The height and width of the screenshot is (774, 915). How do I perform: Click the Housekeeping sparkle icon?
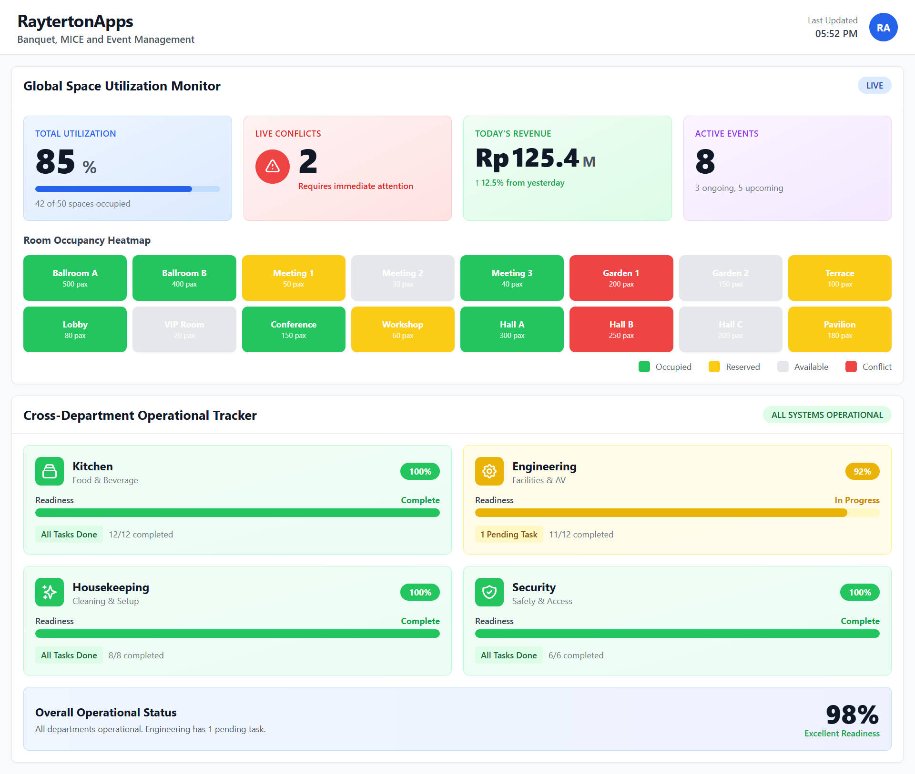tap(49, 592)
